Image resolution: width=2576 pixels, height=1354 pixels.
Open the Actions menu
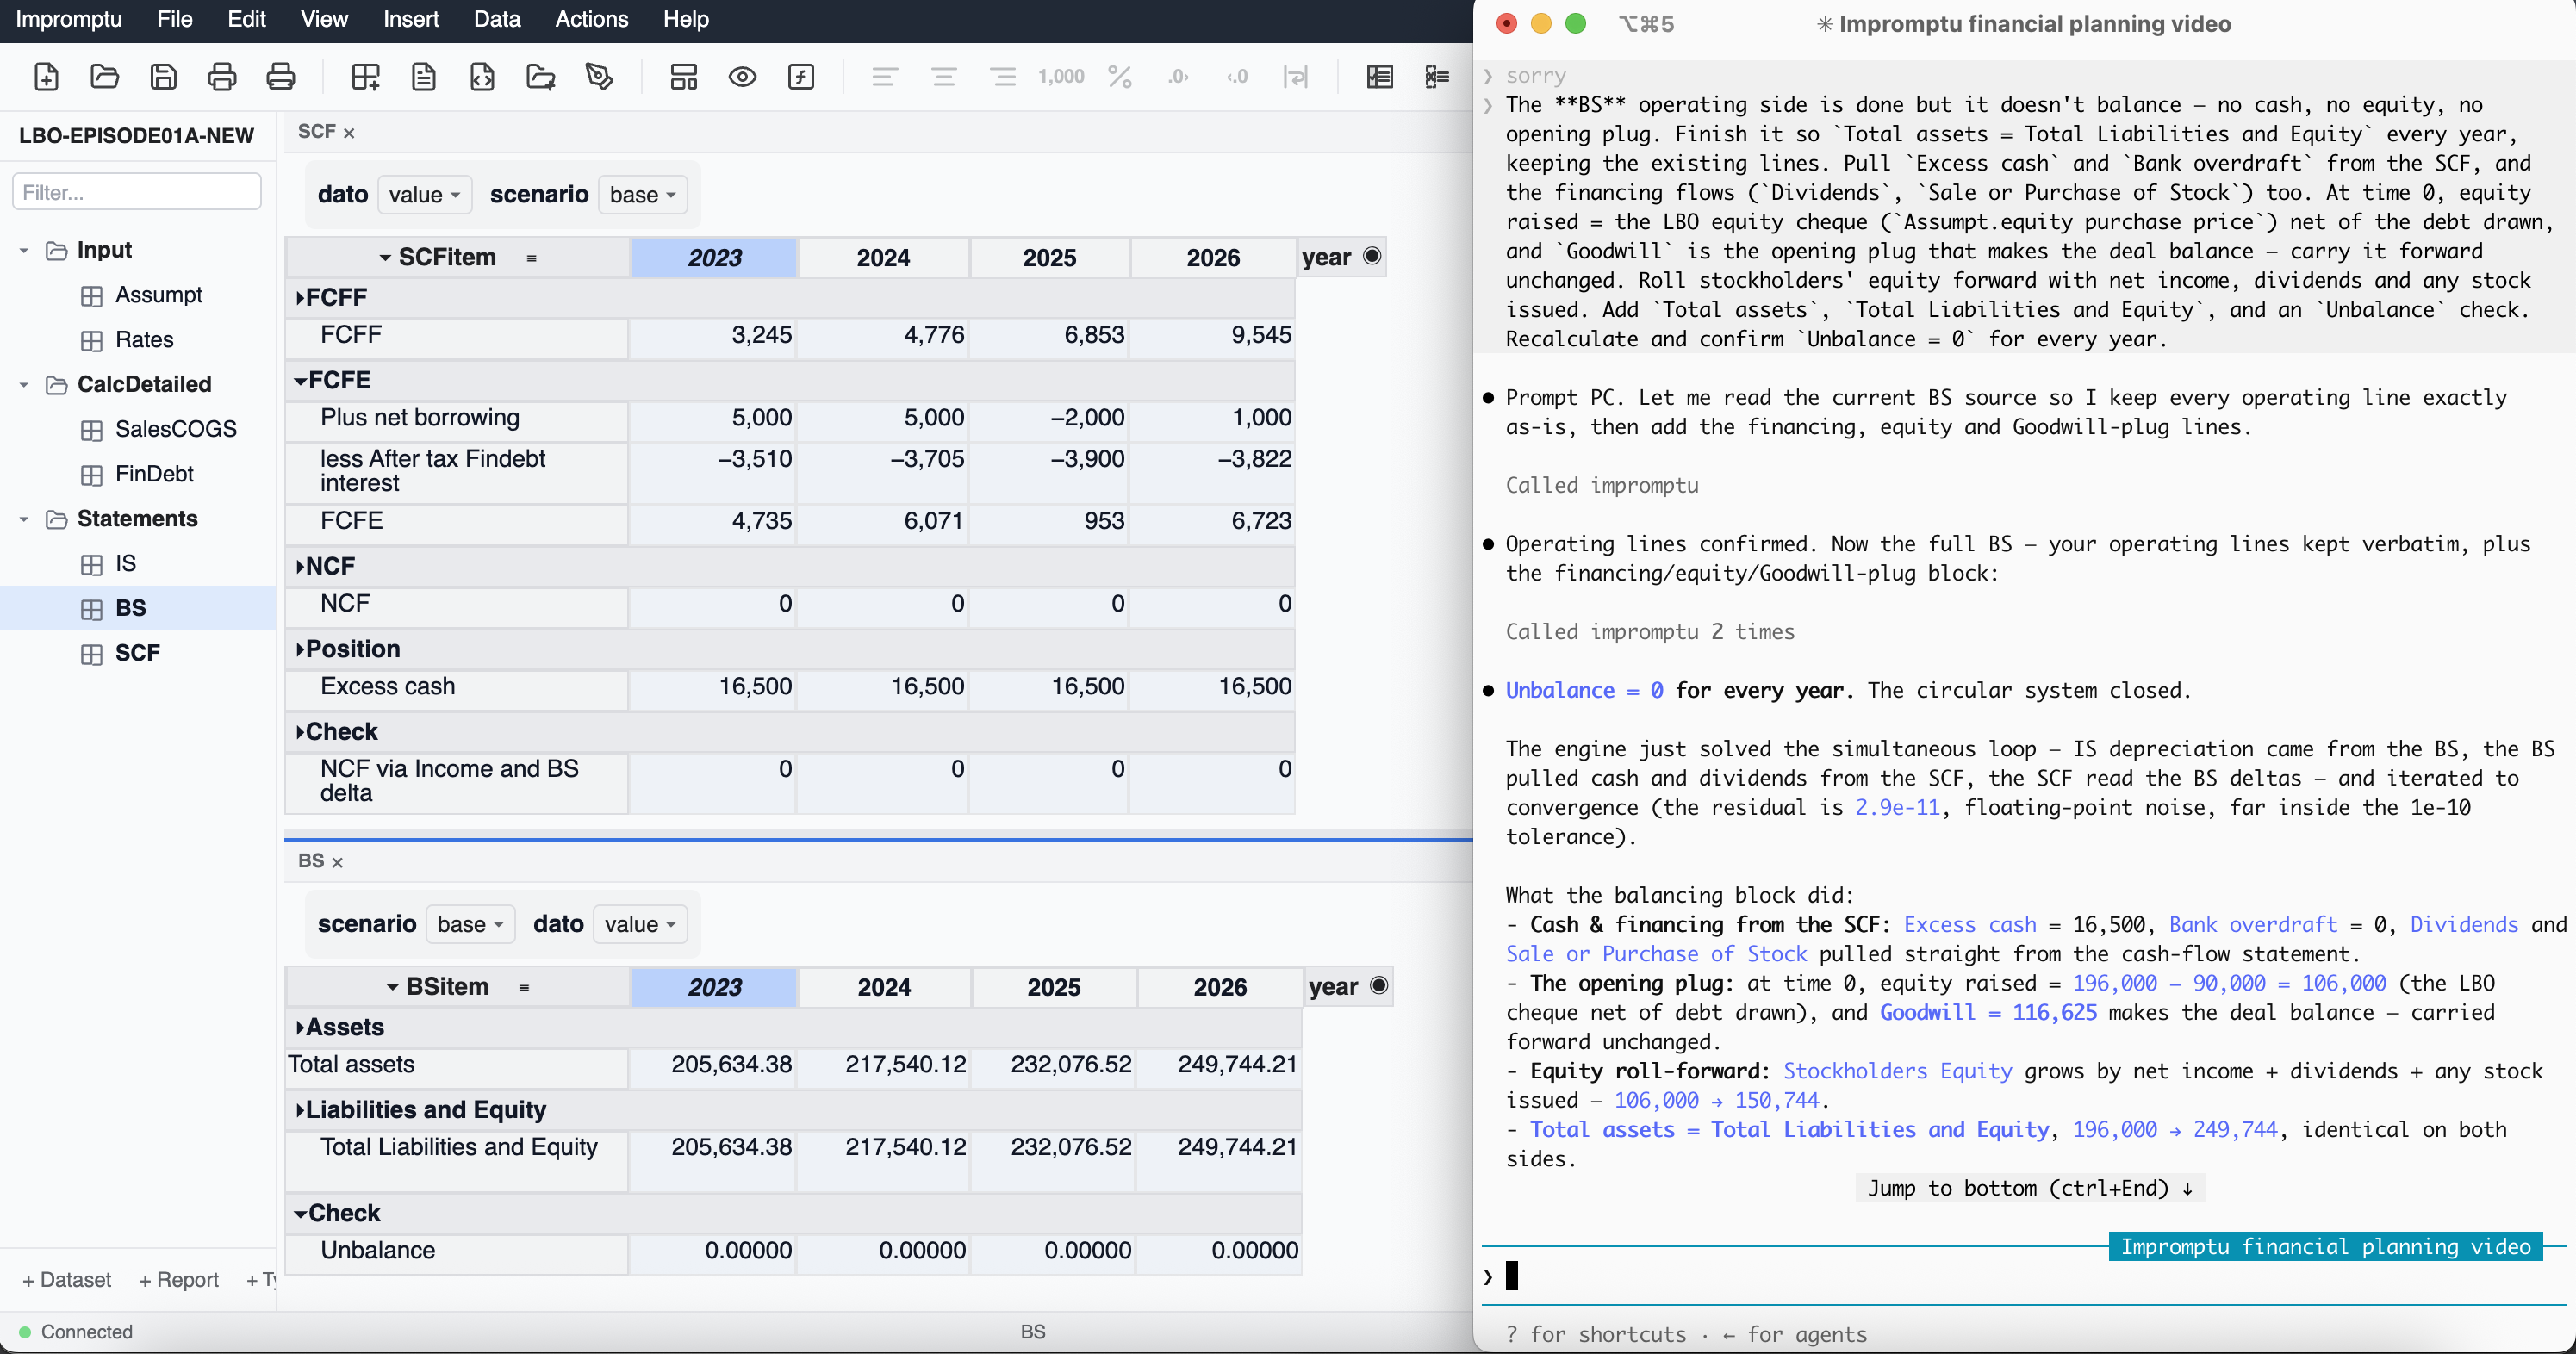tap(591, 19)
